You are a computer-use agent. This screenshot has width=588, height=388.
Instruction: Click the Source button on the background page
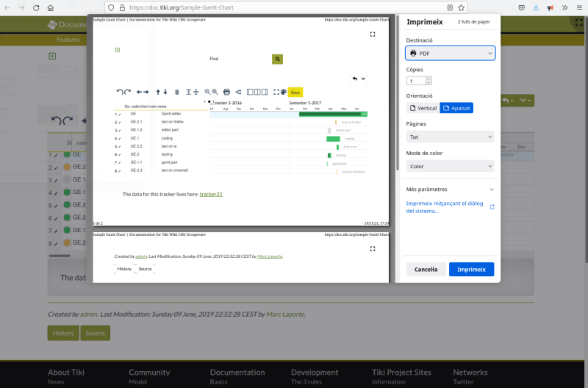pos(96,333)
